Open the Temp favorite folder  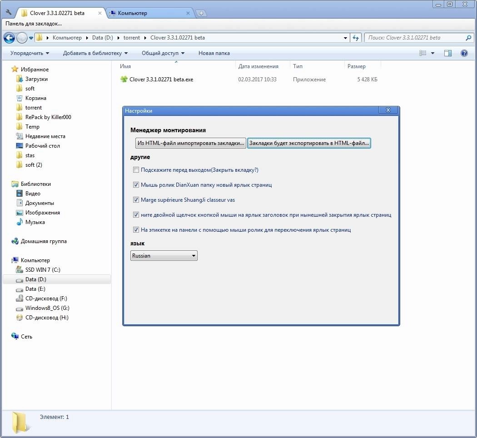[x=32, y=126]
